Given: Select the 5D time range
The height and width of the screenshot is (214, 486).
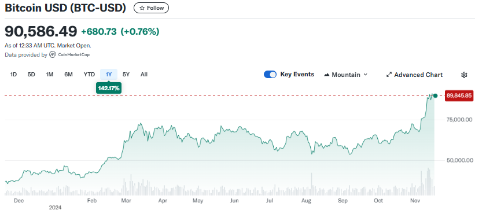Looking at the screenshot, I should pyautogui.click(x=31, y=75).
